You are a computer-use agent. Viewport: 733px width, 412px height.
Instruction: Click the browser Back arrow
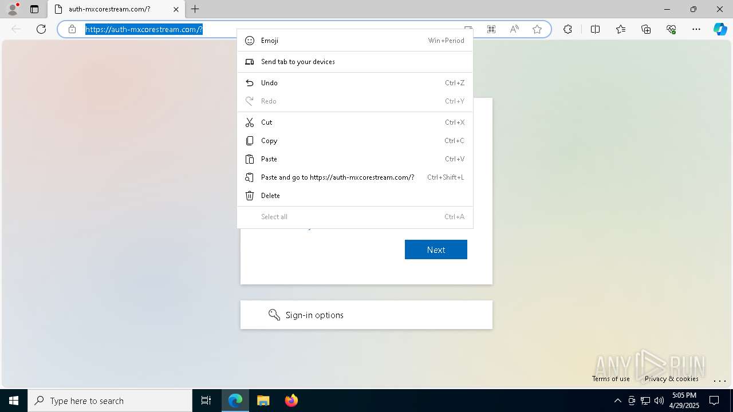pyautogui.click(x=16, y=29)
